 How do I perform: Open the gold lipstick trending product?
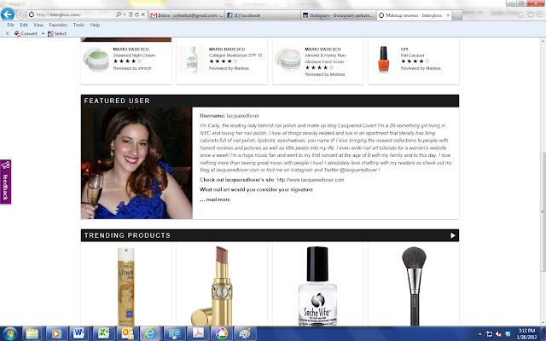[x=212, y=286]
